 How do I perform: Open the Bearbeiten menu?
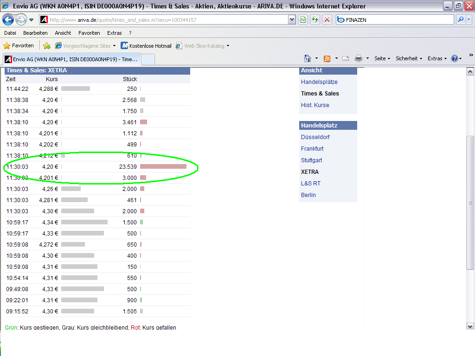click(x=35, y=33)
